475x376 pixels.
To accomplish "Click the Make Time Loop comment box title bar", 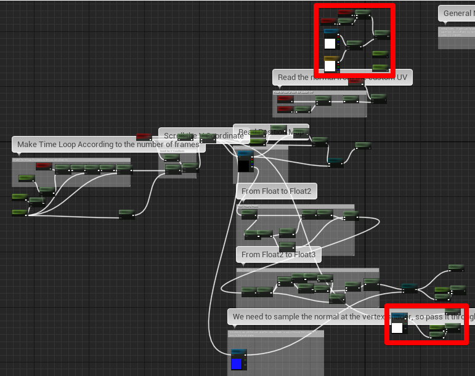I will [x=71, y=159].
